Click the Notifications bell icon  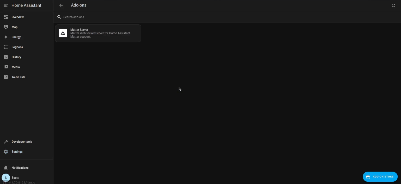coord(6,168)
